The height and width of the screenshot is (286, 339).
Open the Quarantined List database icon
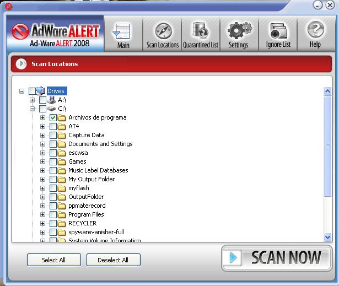200,30
